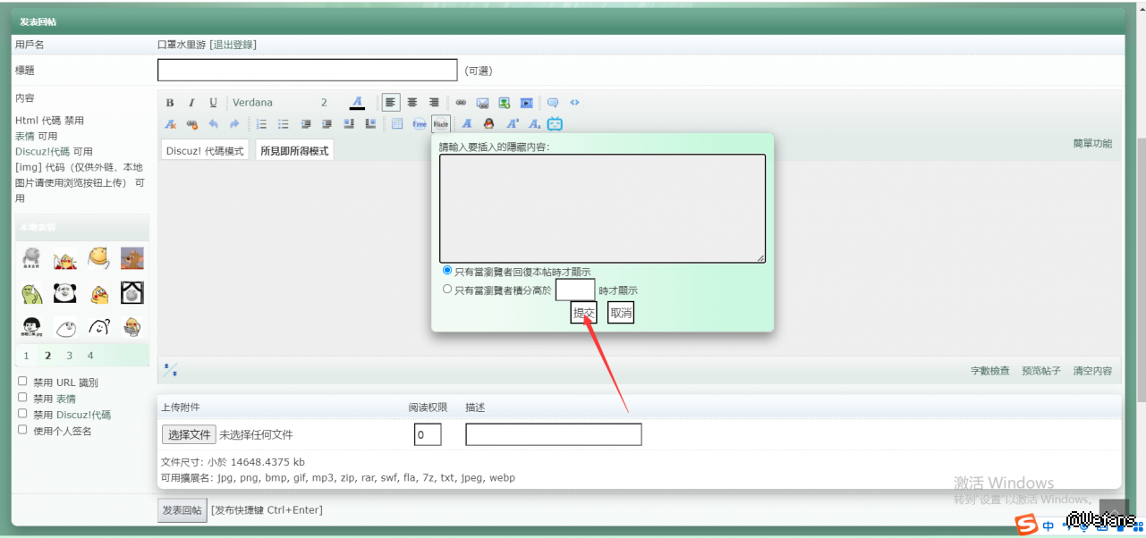Click the Hide hidden-content toolbar icon

pyautogui.click(x=440, y=124)
